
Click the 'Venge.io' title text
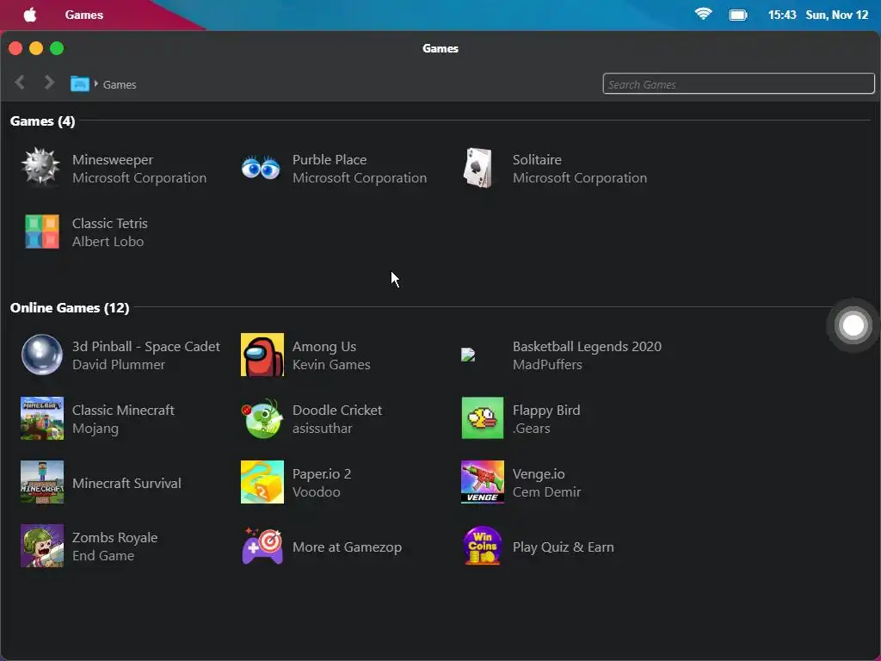[539, 474]
